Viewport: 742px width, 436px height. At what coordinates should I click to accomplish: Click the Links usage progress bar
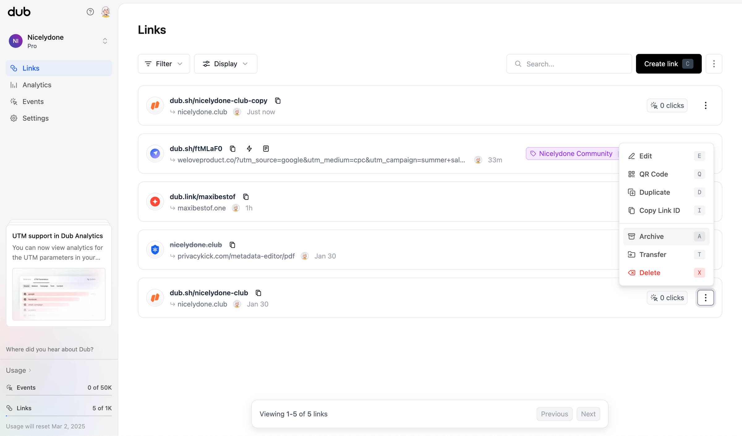(x=59, y=416)
